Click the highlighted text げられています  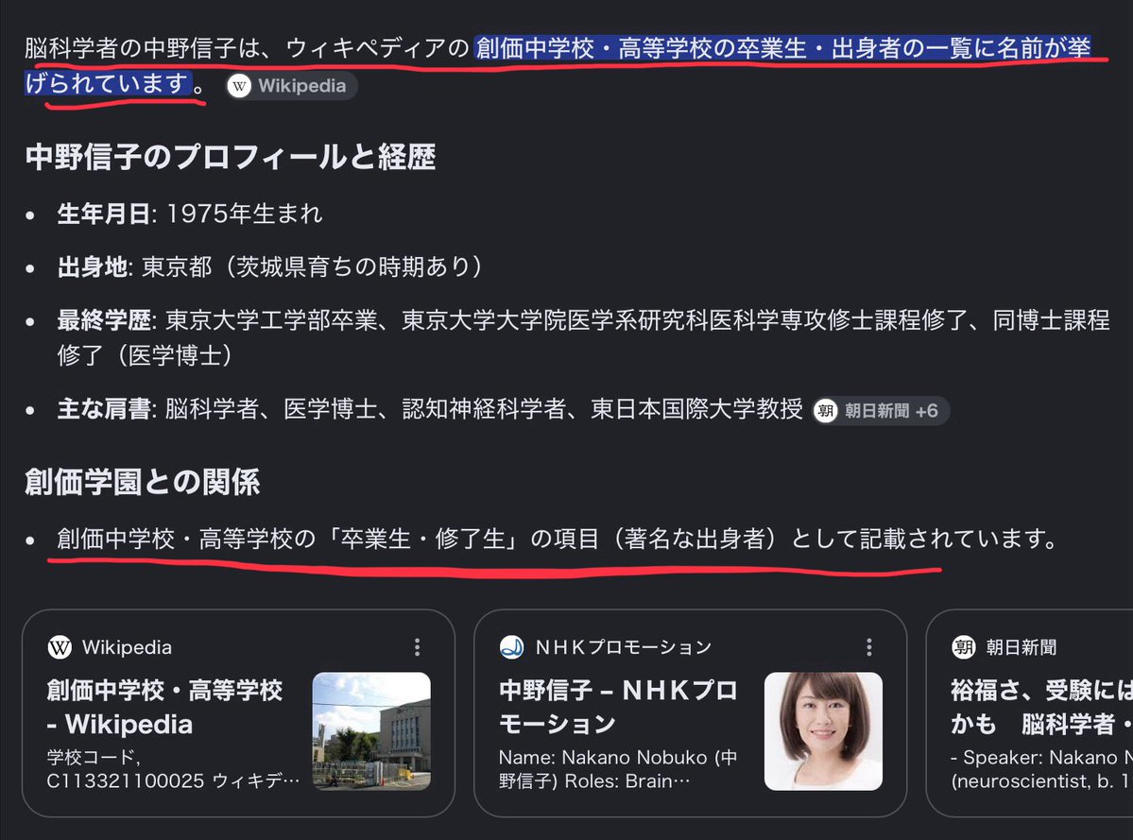[108, 84]
